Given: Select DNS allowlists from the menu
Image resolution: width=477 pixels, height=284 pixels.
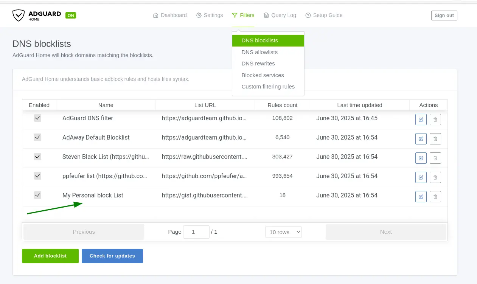Looking at the screenshot, I should point(259,52).
